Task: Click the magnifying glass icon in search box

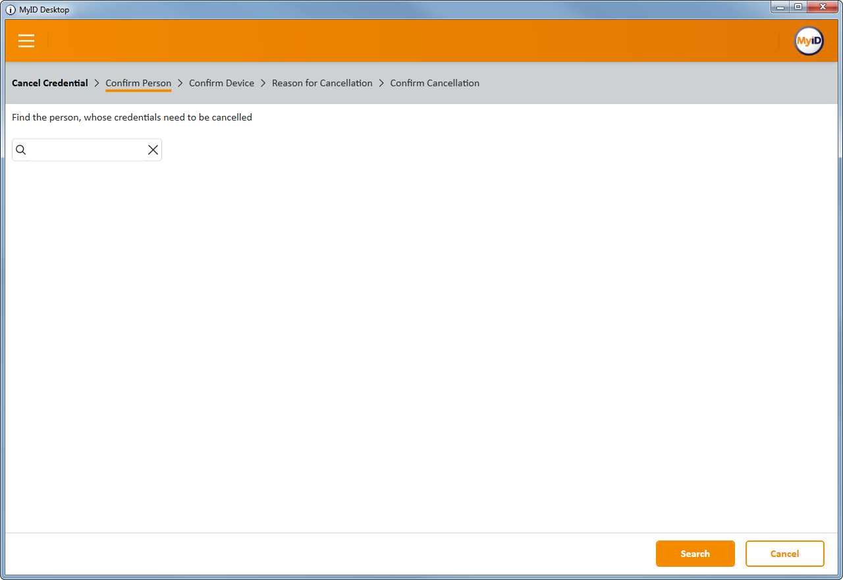Action: point(21,150)
